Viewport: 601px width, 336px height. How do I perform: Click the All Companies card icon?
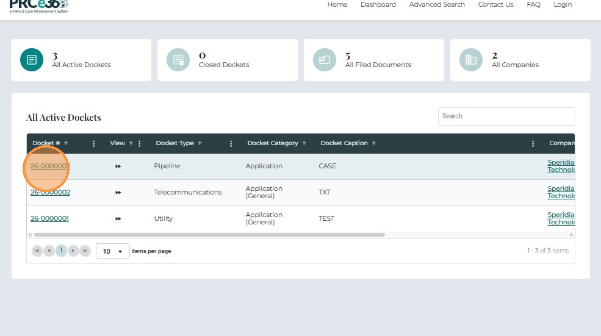[x=471, y=60]
